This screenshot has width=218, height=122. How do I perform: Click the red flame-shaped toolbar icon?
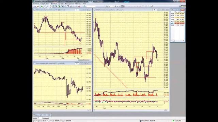pyautogui.click(x=79, y=6)
